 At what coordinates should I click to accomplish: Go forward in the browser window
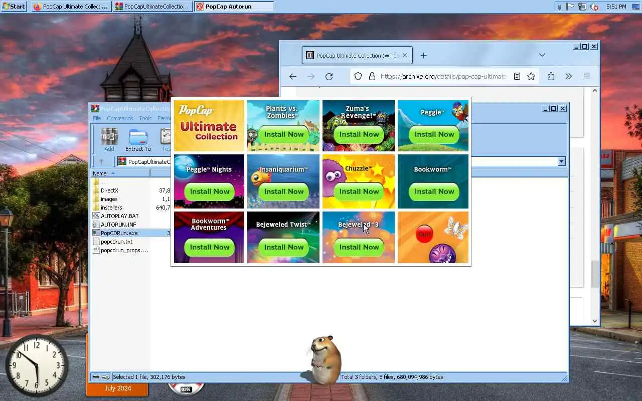pyautogui.click(x=311, y=76)
